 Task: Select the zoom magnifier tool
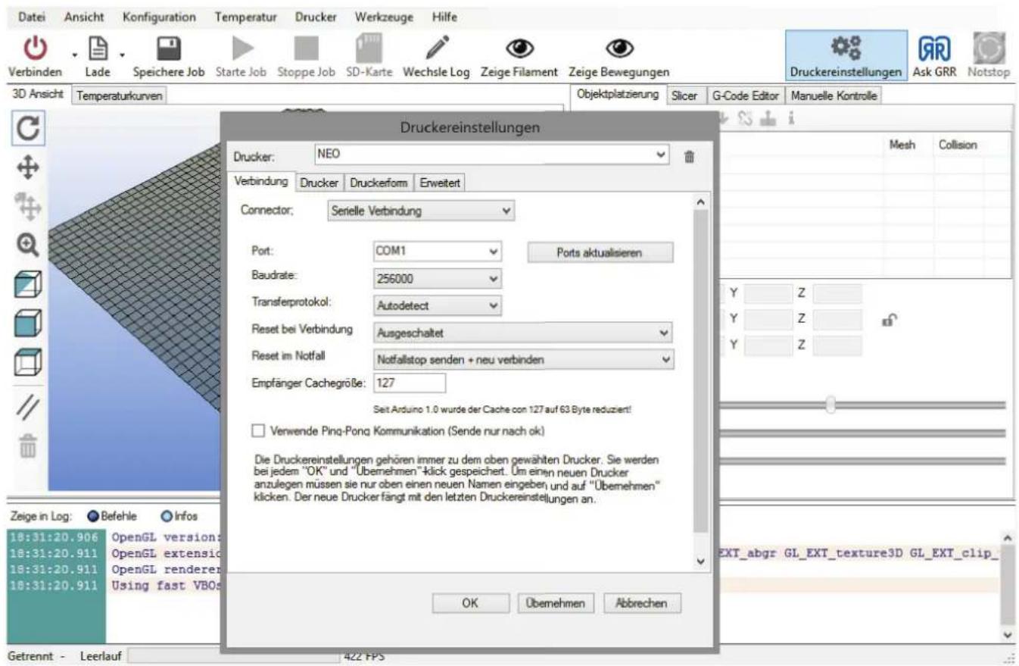click(27, 245)
